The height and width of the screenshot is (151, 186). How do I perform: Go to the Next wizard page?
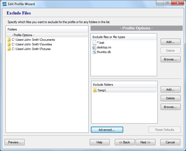[145, 142]
